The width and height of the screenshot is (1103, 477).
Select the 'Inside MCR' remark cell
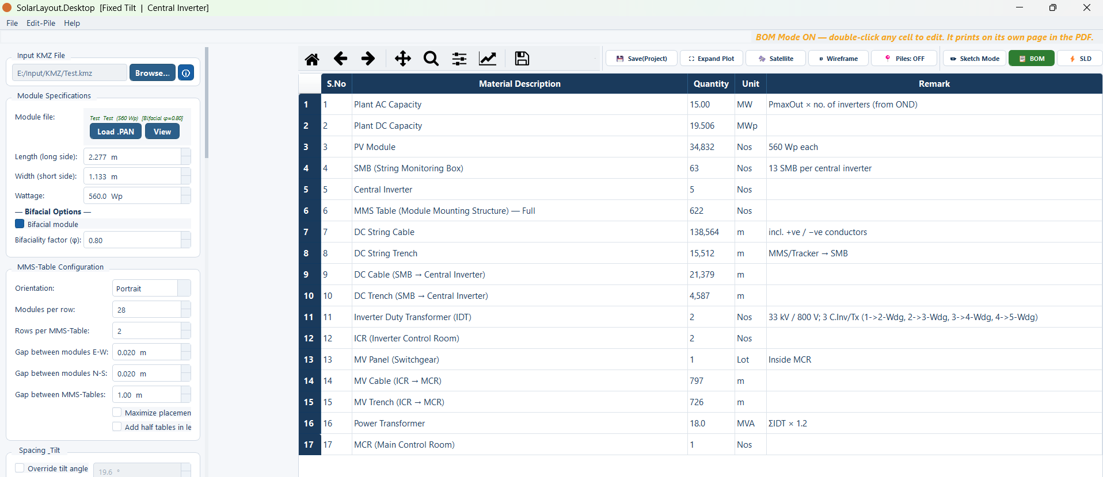click(934, 360)
